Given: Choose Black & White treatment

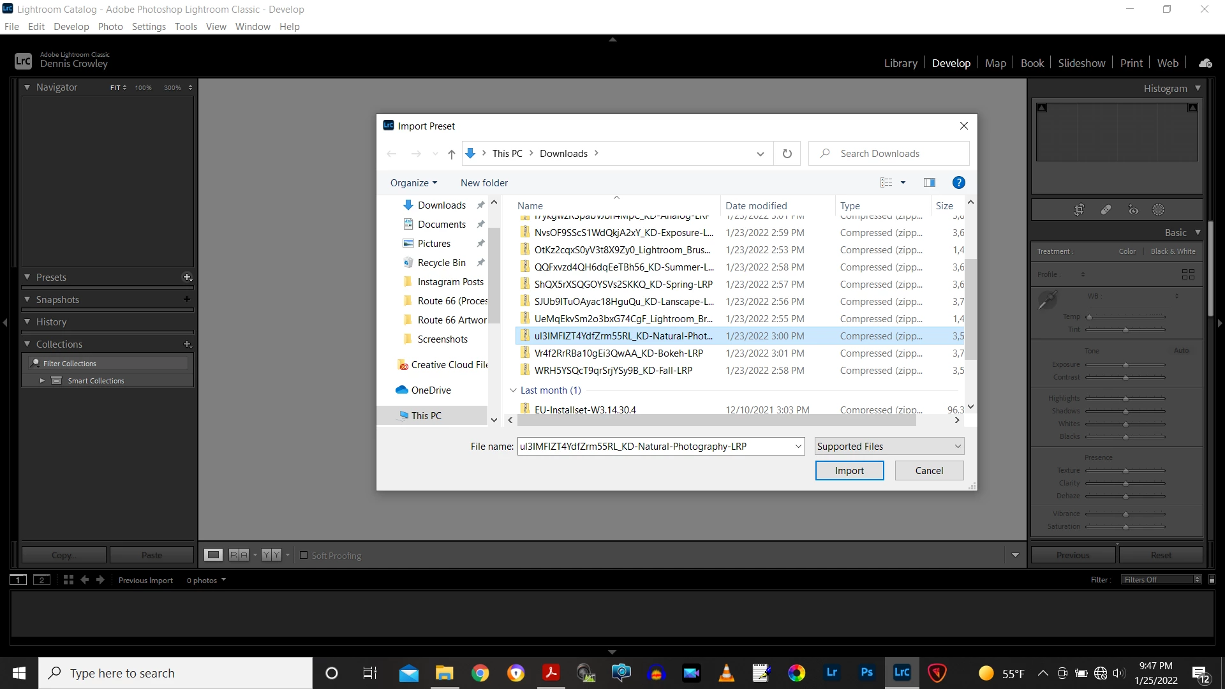Looking at the screenshot, I should [x=1173, y=251].
